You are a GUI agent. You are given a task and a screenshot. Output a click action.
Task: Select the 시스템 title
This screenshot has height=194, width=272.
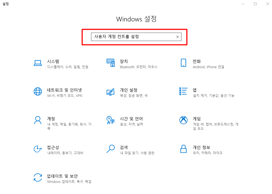[x=53, y=61]
